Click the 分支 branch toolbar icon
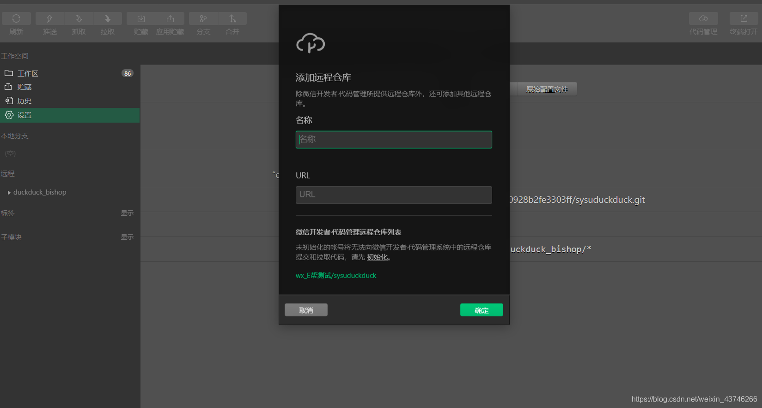This screenshot has width=762, height=408. pyautogui.click(x=203, y=18)
